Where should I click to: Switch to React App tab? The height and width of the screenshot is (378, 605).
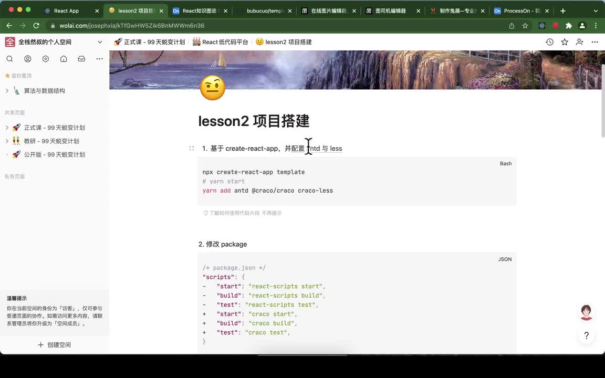pos(66,11)
